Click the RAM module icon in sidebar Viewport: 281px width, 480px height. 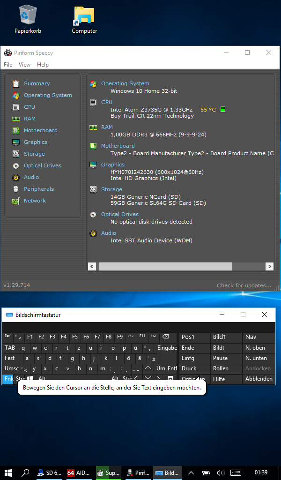(x=16, y=119)
